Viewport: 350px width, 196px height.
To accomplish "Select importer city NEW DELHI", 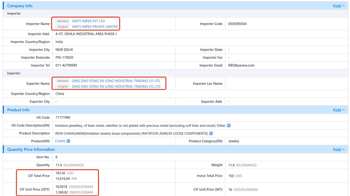I will coord(64,50).
